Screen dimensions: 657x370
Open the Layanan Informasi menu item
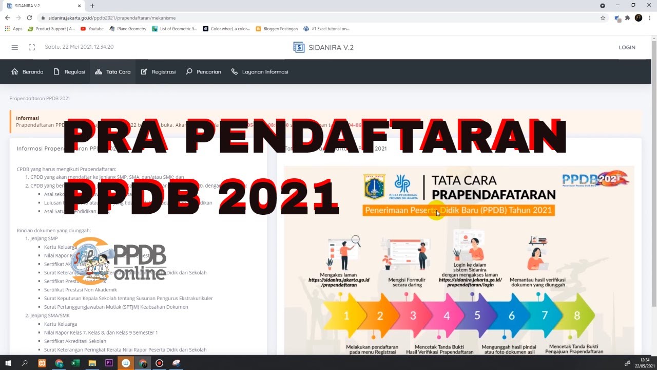260,72
